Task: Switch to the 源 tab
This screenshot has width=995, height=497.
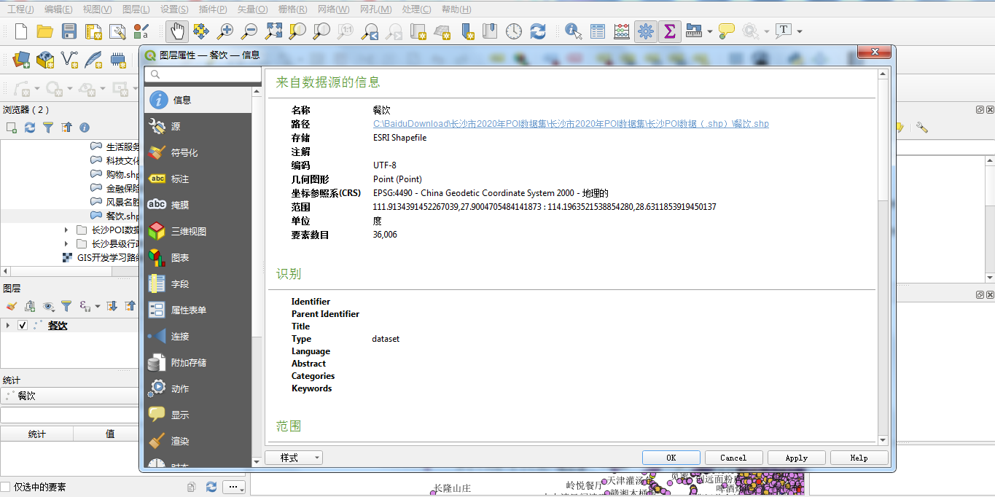Action: click(198, 126)
